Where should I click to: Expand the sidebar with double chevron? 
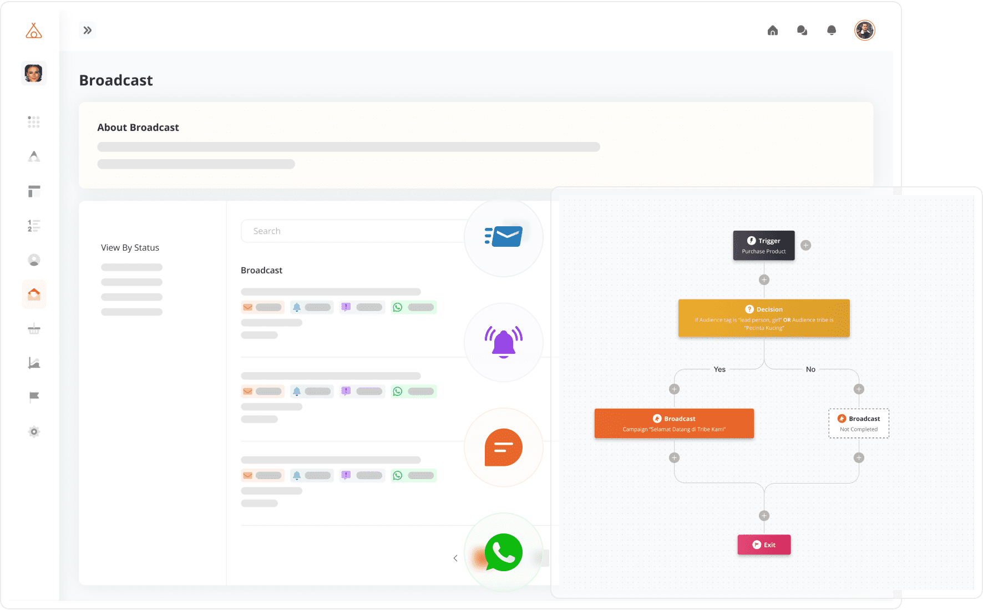click(x=87, y=30)
